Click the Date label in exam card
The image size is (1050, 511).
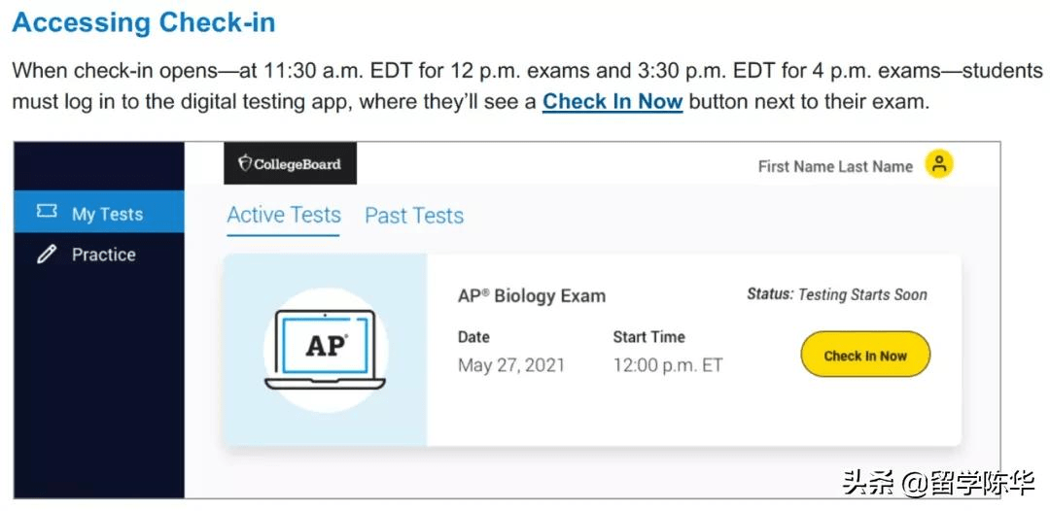(473, 336)
